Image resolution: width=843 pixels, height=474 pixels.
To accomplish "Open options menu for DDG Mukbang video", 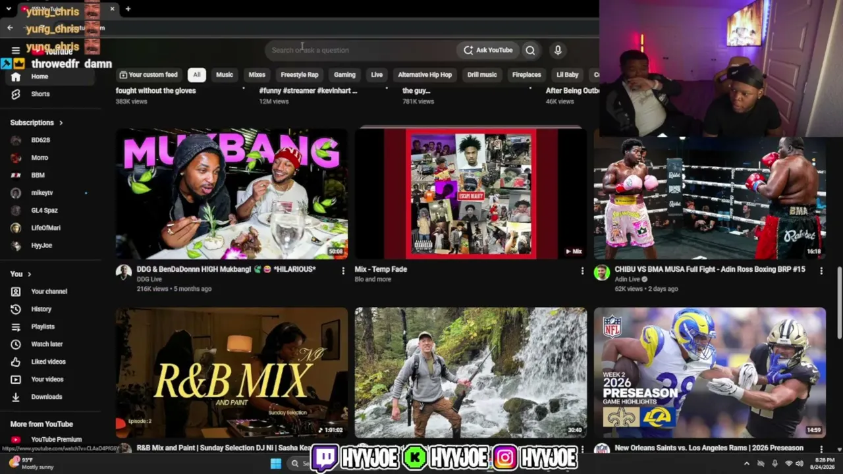I will point(343,271).
